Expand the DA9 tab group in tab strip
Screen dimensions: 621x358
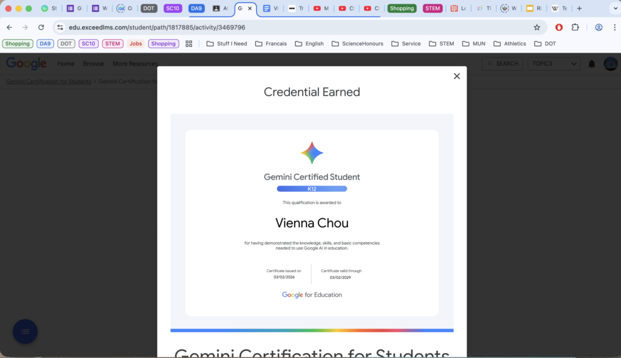196,8
